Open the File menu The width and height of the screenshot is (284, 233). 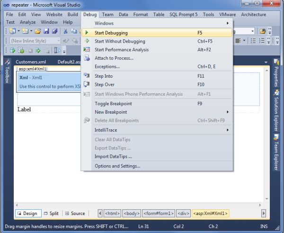9,15
